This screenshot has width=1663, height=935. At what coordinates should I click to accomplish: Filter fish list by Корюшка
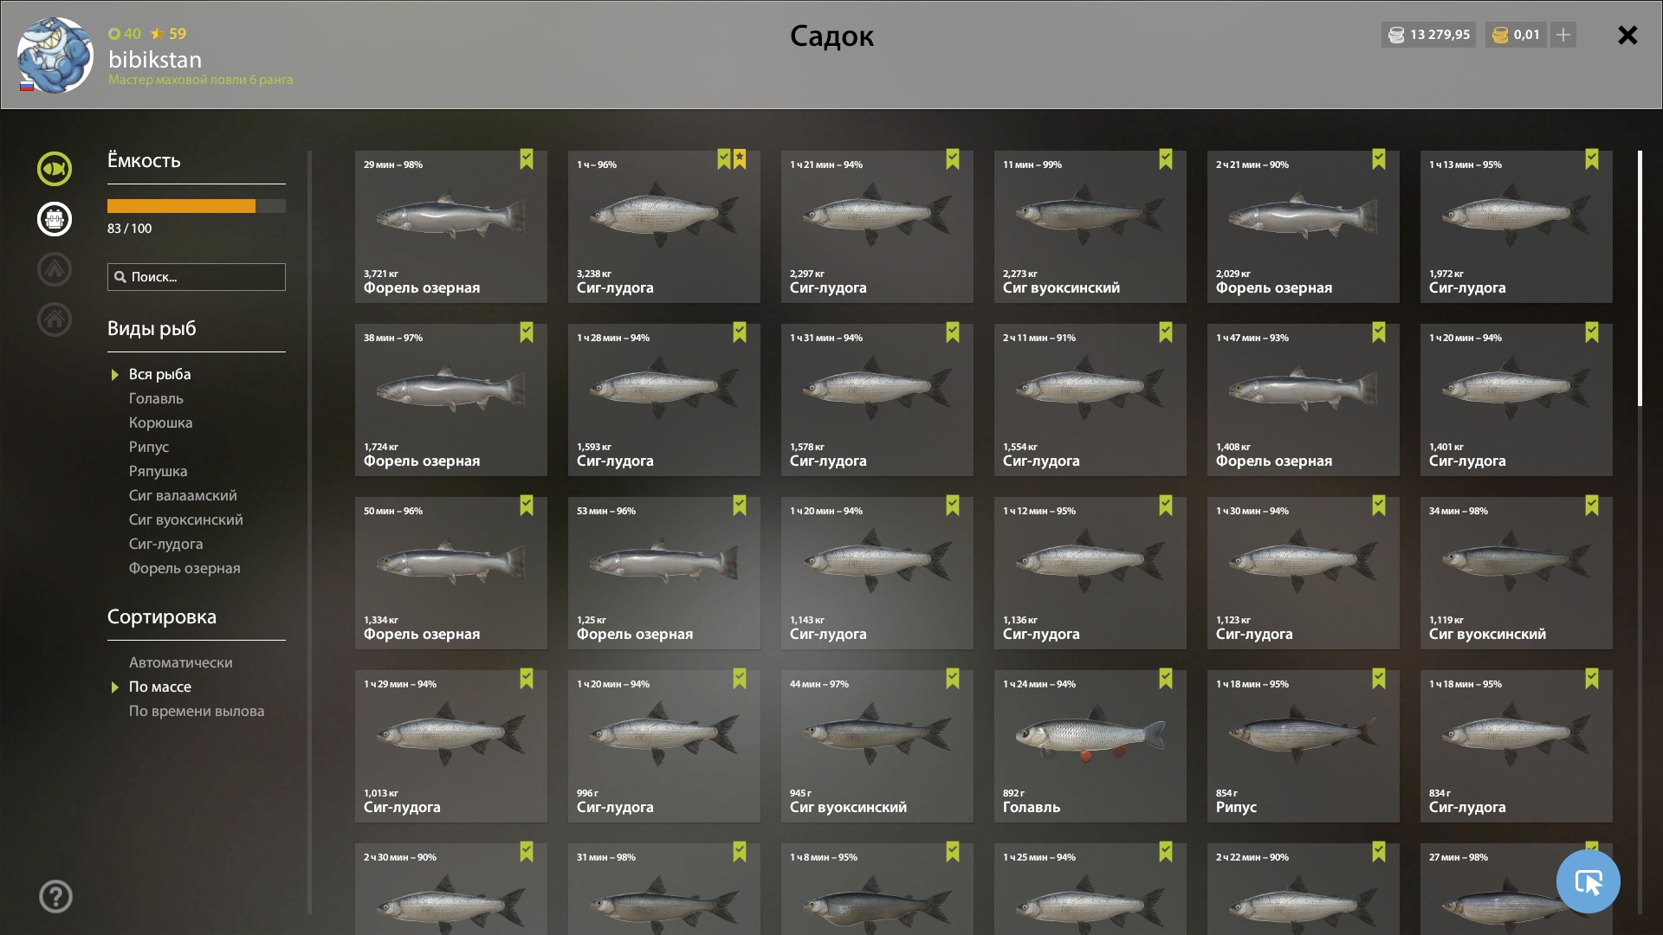tap(160, 422)
